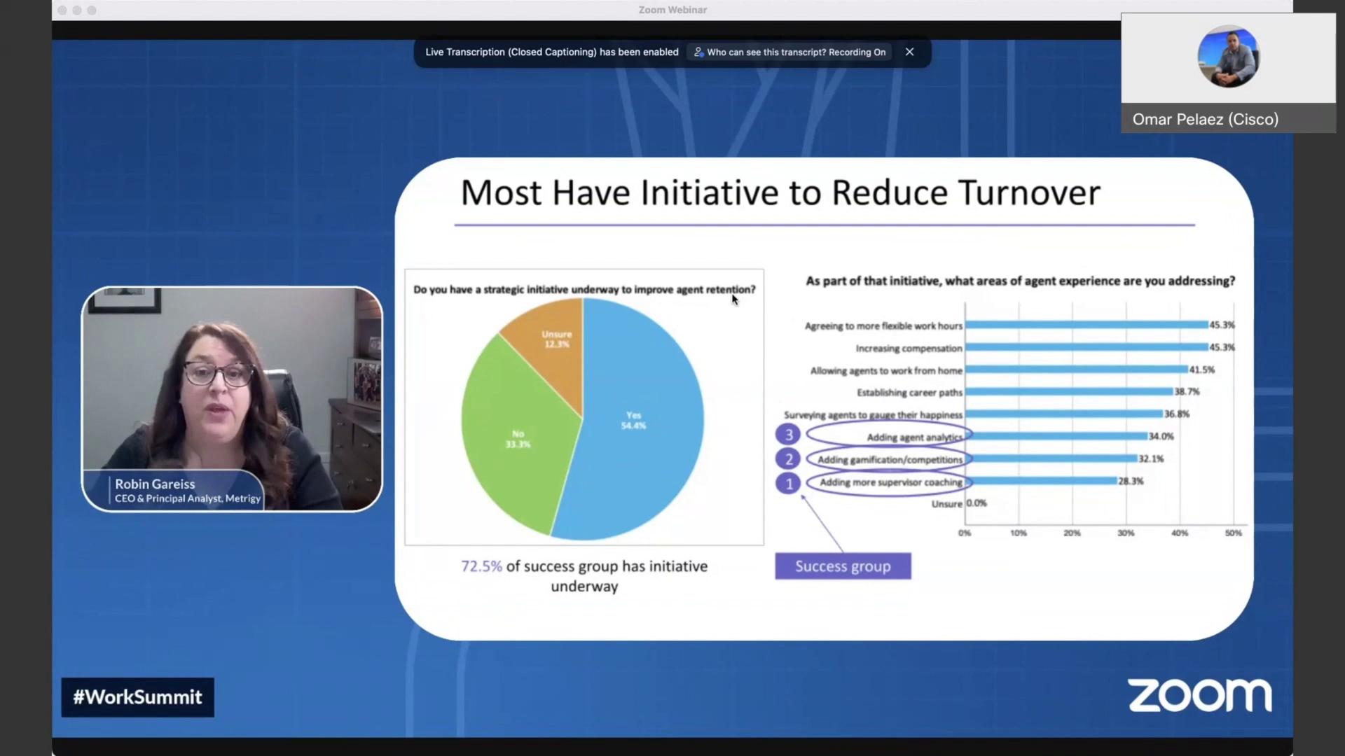Click 'Increasing compensation' bar label
This screenshot has height=756, width=1345.
909,348
